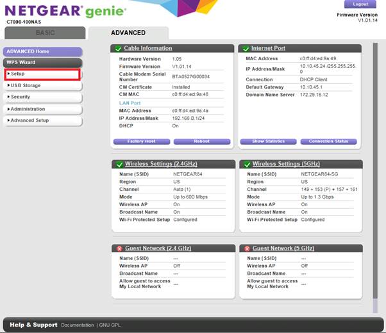Open the WPS Wizard
Screen dimensions: 386x333
(x=42, y=63)
